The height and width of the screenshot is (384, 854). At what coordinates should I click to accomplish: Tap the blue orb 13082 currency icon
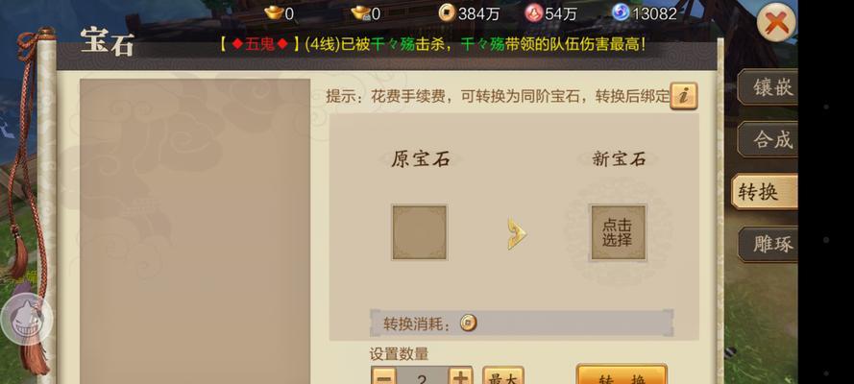point(620,12)
